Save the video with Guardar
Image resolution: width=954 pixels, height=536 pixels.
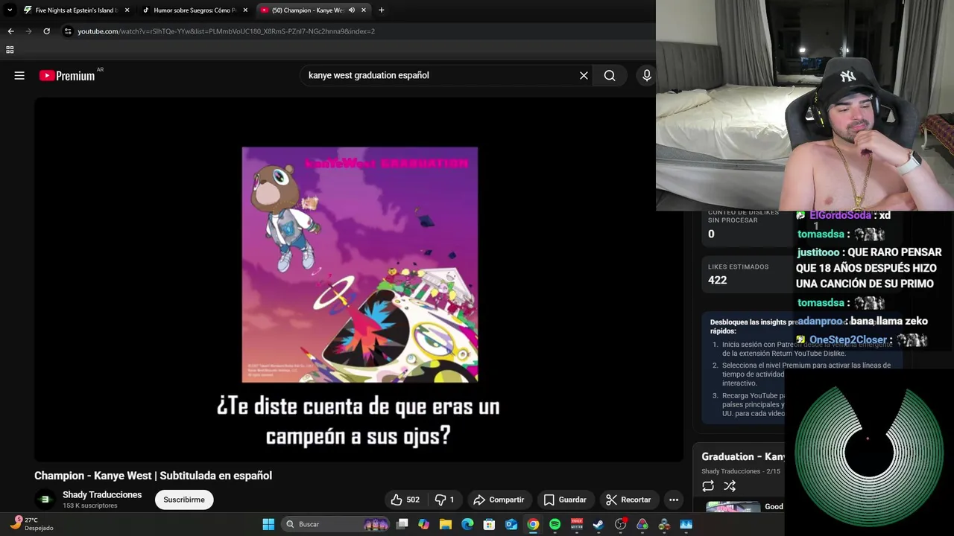[x=565, y=500]
